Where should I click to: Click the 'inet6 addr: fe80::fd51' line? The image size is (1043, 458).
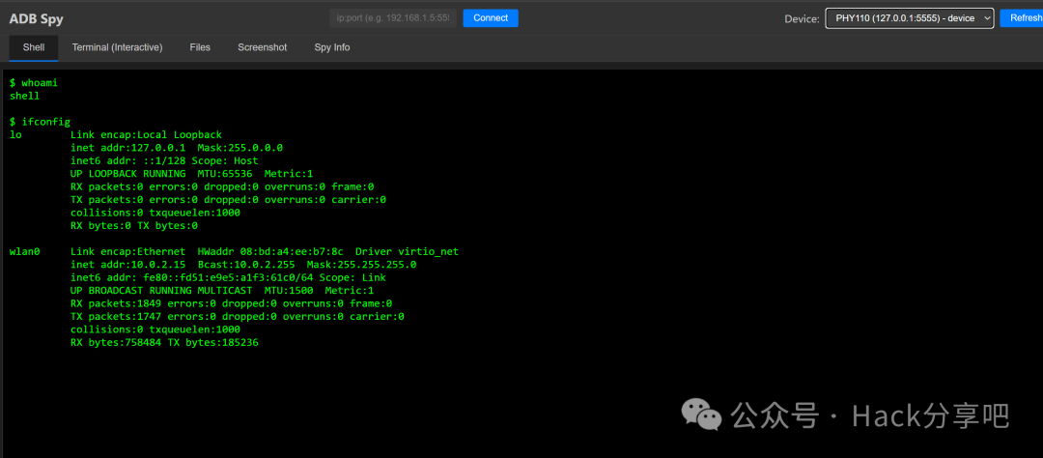click(x=228, y=277)
